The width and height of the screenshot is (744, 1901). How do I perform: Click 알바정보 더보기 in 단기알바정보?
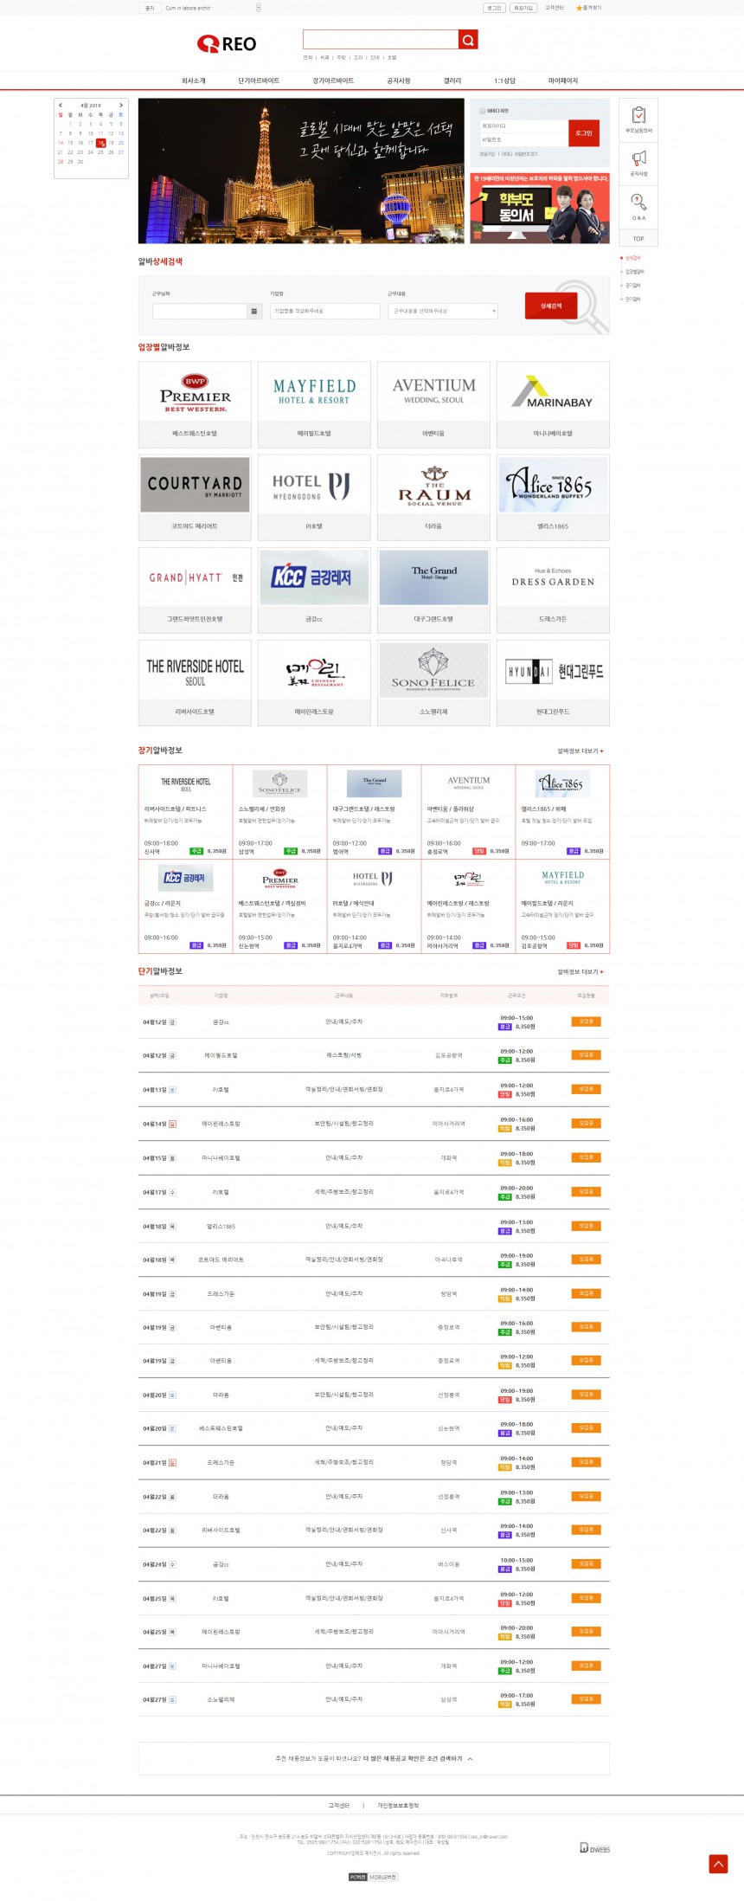pyautogui.click(x=580, y=972)
